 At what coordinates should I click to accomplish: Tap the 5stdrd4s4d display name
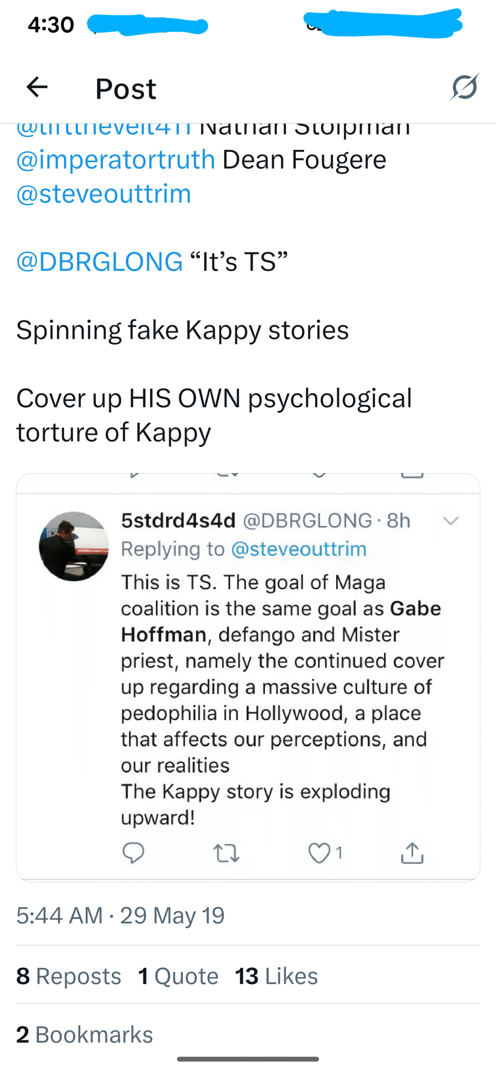[178, 521]
